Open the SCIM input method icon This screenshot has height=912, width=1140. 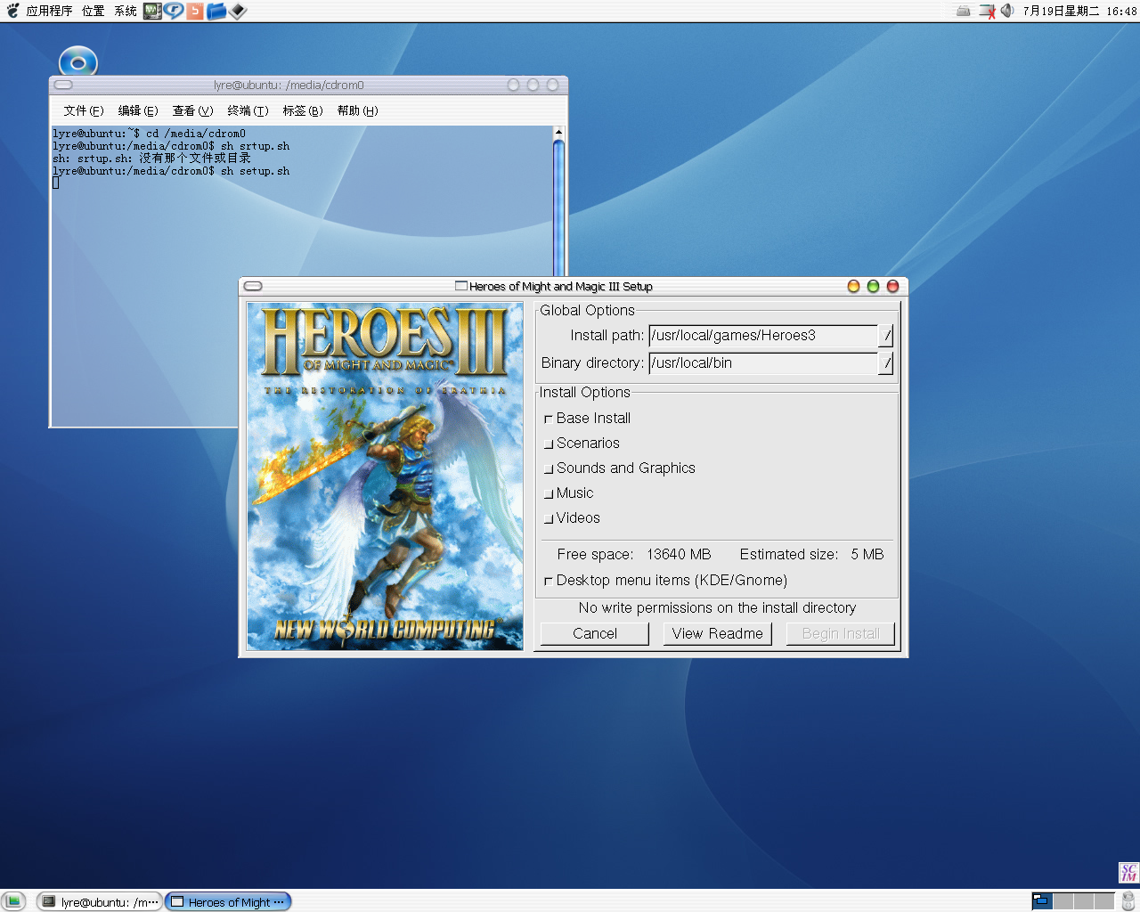pyautogui.click(x=1128, y=872)
